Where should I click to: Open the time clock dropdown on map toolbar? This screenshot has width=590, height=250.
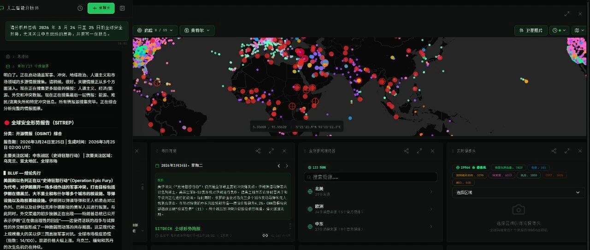[x=559, y=30]
